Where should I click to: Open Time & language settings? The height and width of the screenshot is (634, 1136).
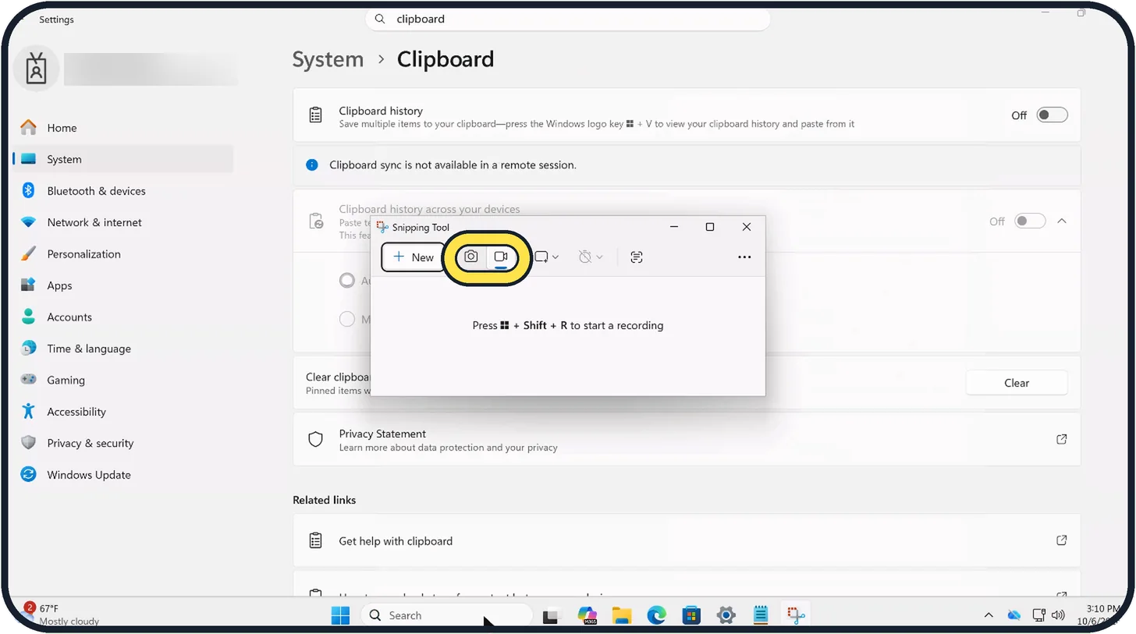(x=123, y=349)
